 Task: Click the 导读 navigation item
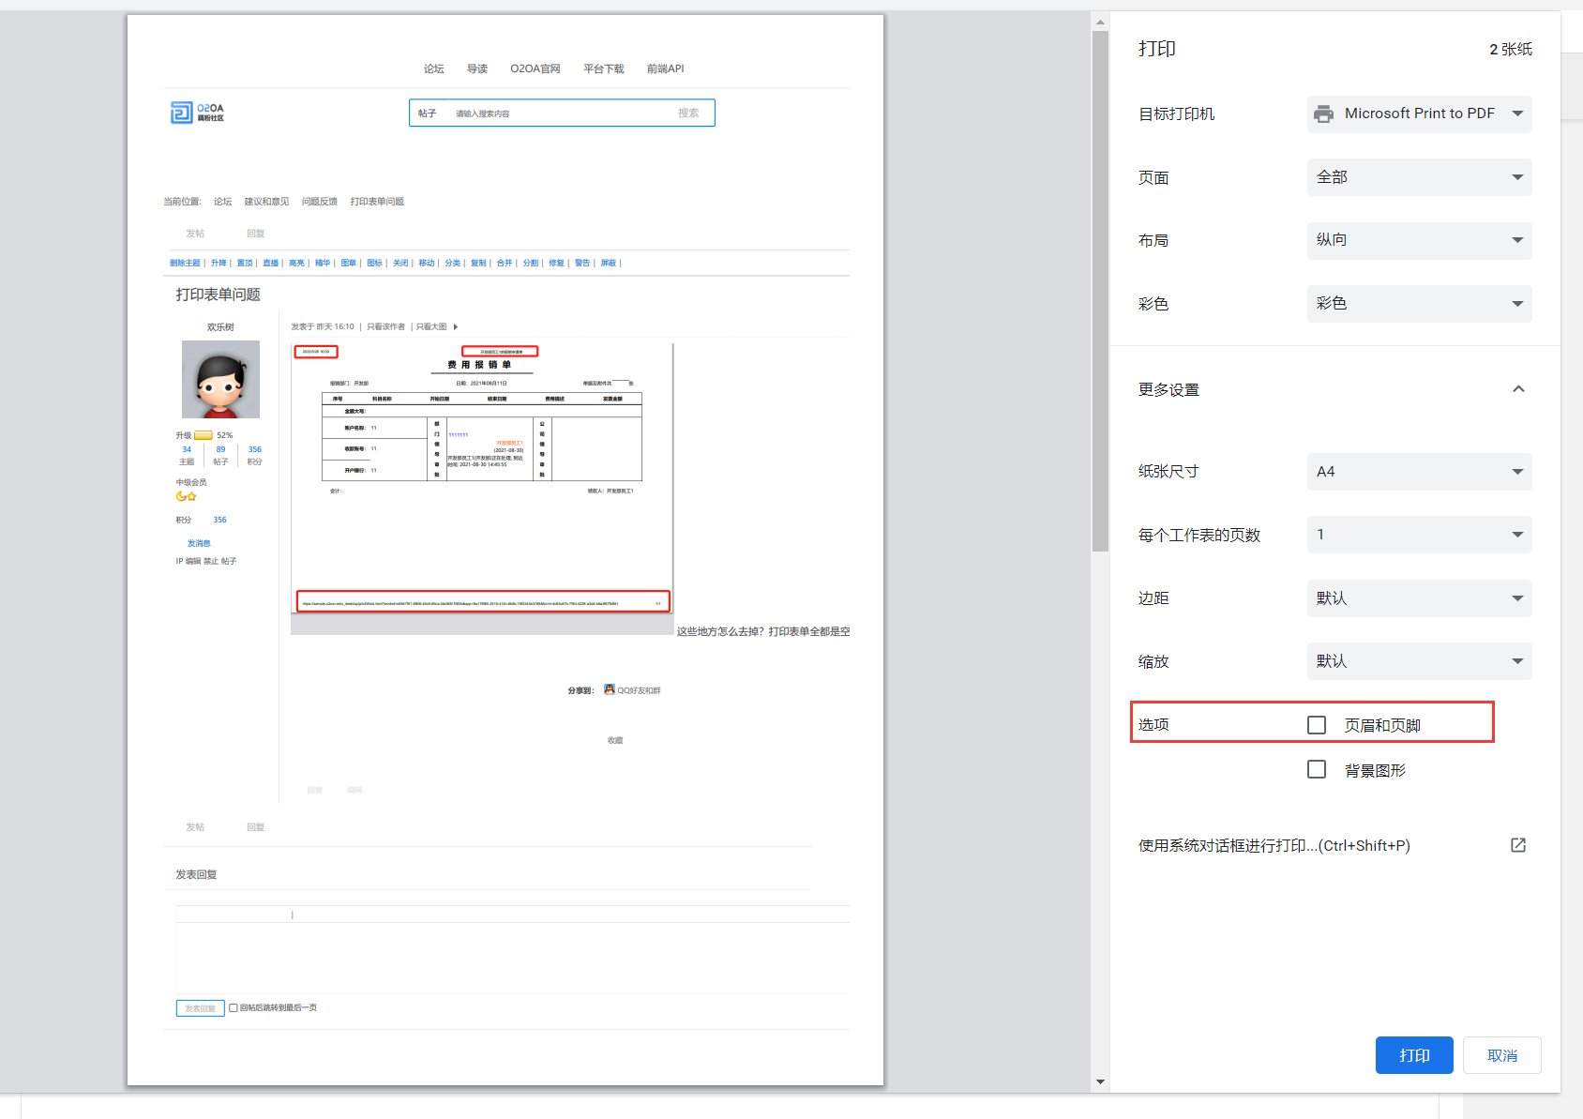(x=477, y=68)
